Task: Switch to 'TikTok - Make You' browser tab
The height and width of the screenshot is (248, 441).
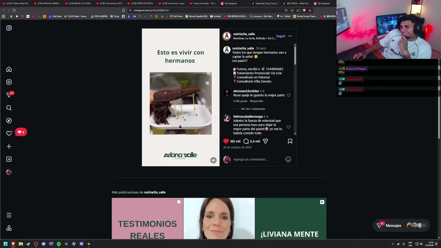Action: point(296,3)
